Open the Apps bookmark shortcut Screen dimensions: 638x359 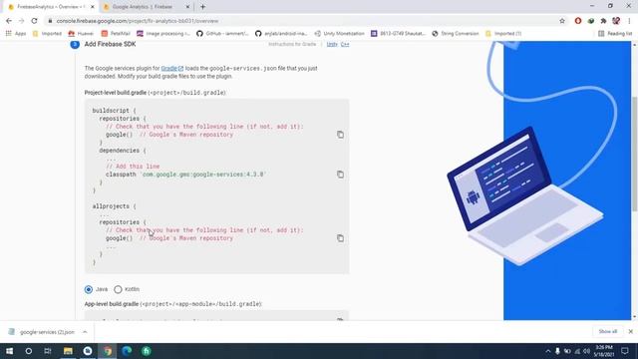pyautogui.click(x=16, y=33)
